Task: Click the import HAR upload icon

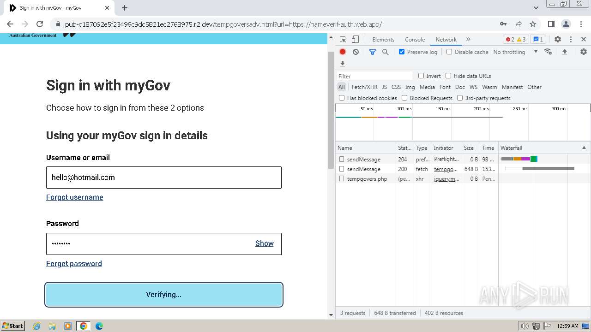Action: 564,52
